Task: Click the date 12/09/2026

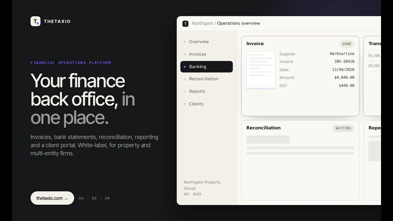Action: (343, 70)
